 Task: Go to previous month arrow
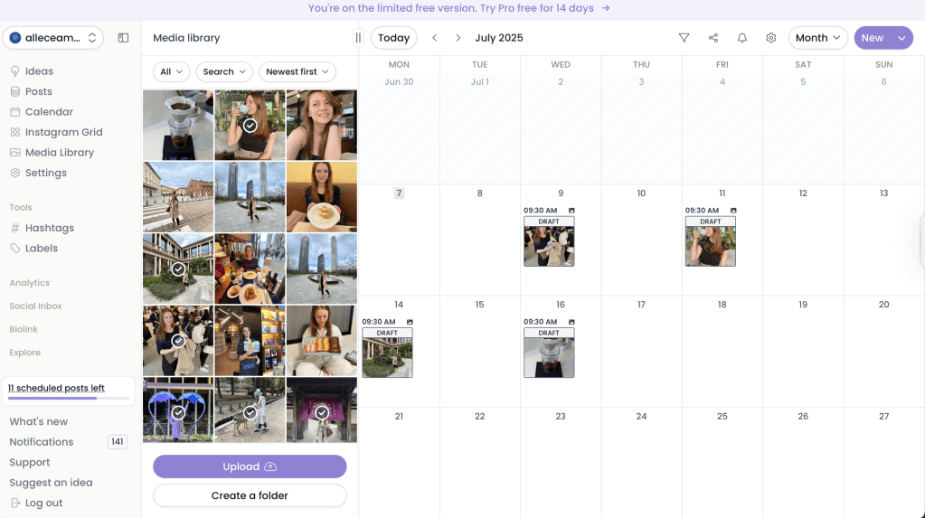click(x=435, y=38)
